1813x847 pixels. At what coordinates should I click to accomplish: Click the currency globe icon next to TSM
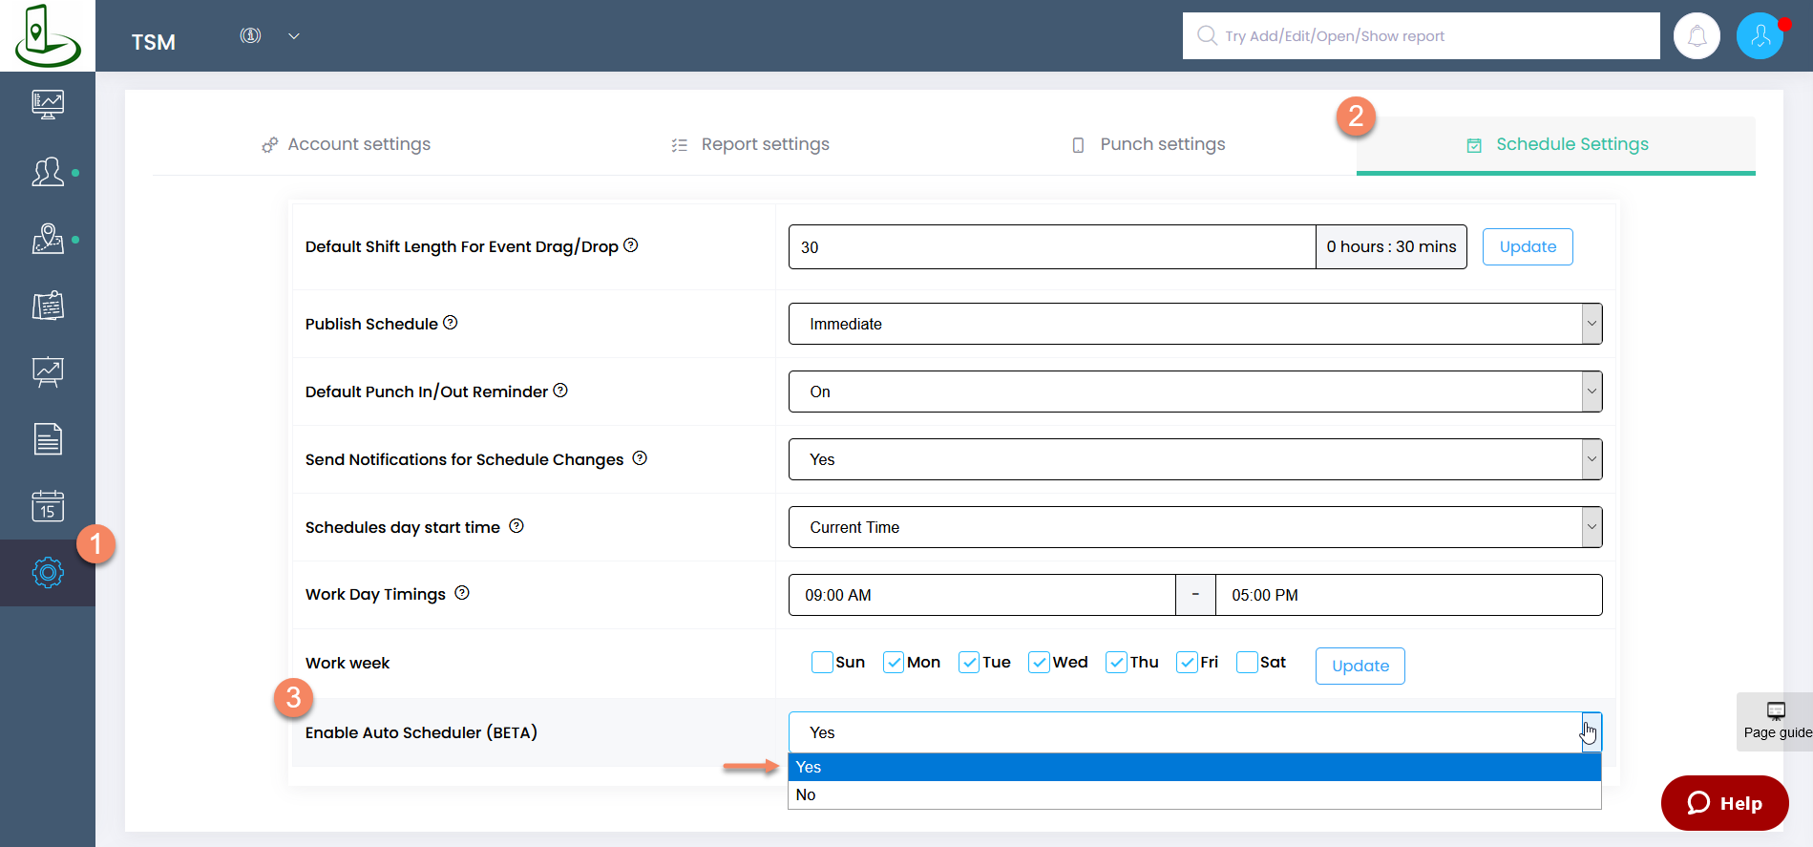click(x=250, y=35)
